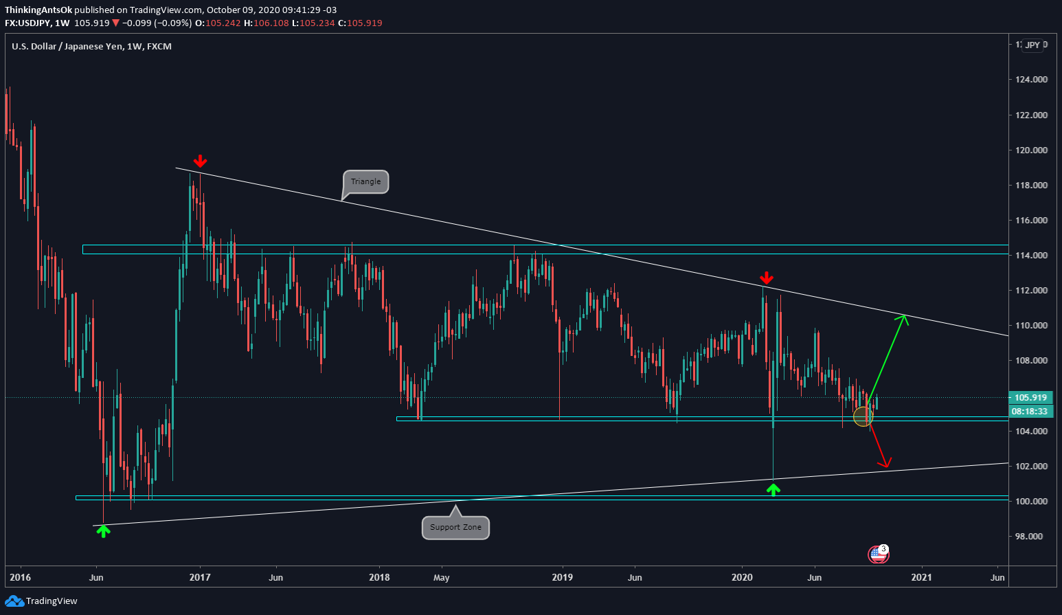The image size is (1062, 615).
Task: Click the TradingView logo icon
Action: point(14,601)
